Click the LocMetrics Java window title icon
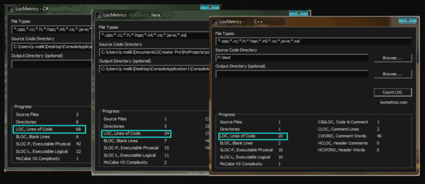This screenshot has width=425, height=184. tap(98, 15)
